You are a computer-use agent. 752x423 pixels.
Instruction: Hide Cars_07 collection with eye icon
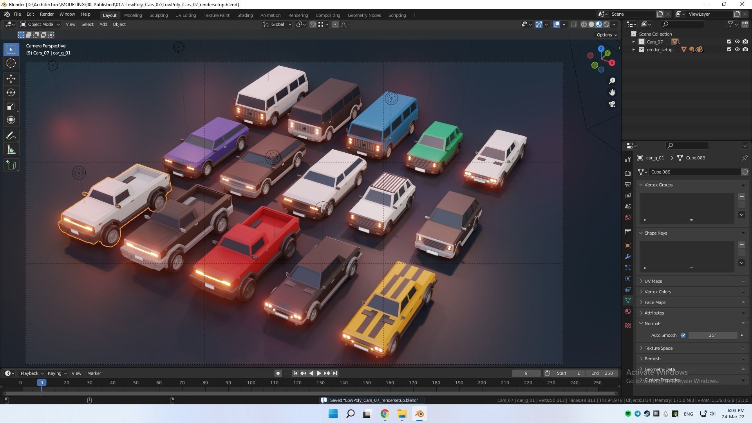[x=737, y=42]
